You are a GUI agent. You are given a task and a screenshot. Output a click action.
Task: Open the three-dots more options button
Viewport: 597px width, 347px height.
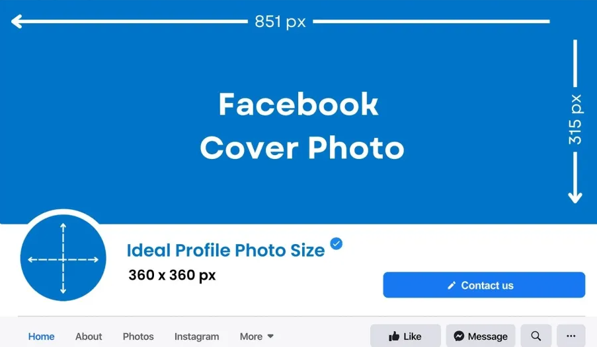coord(571,336)
